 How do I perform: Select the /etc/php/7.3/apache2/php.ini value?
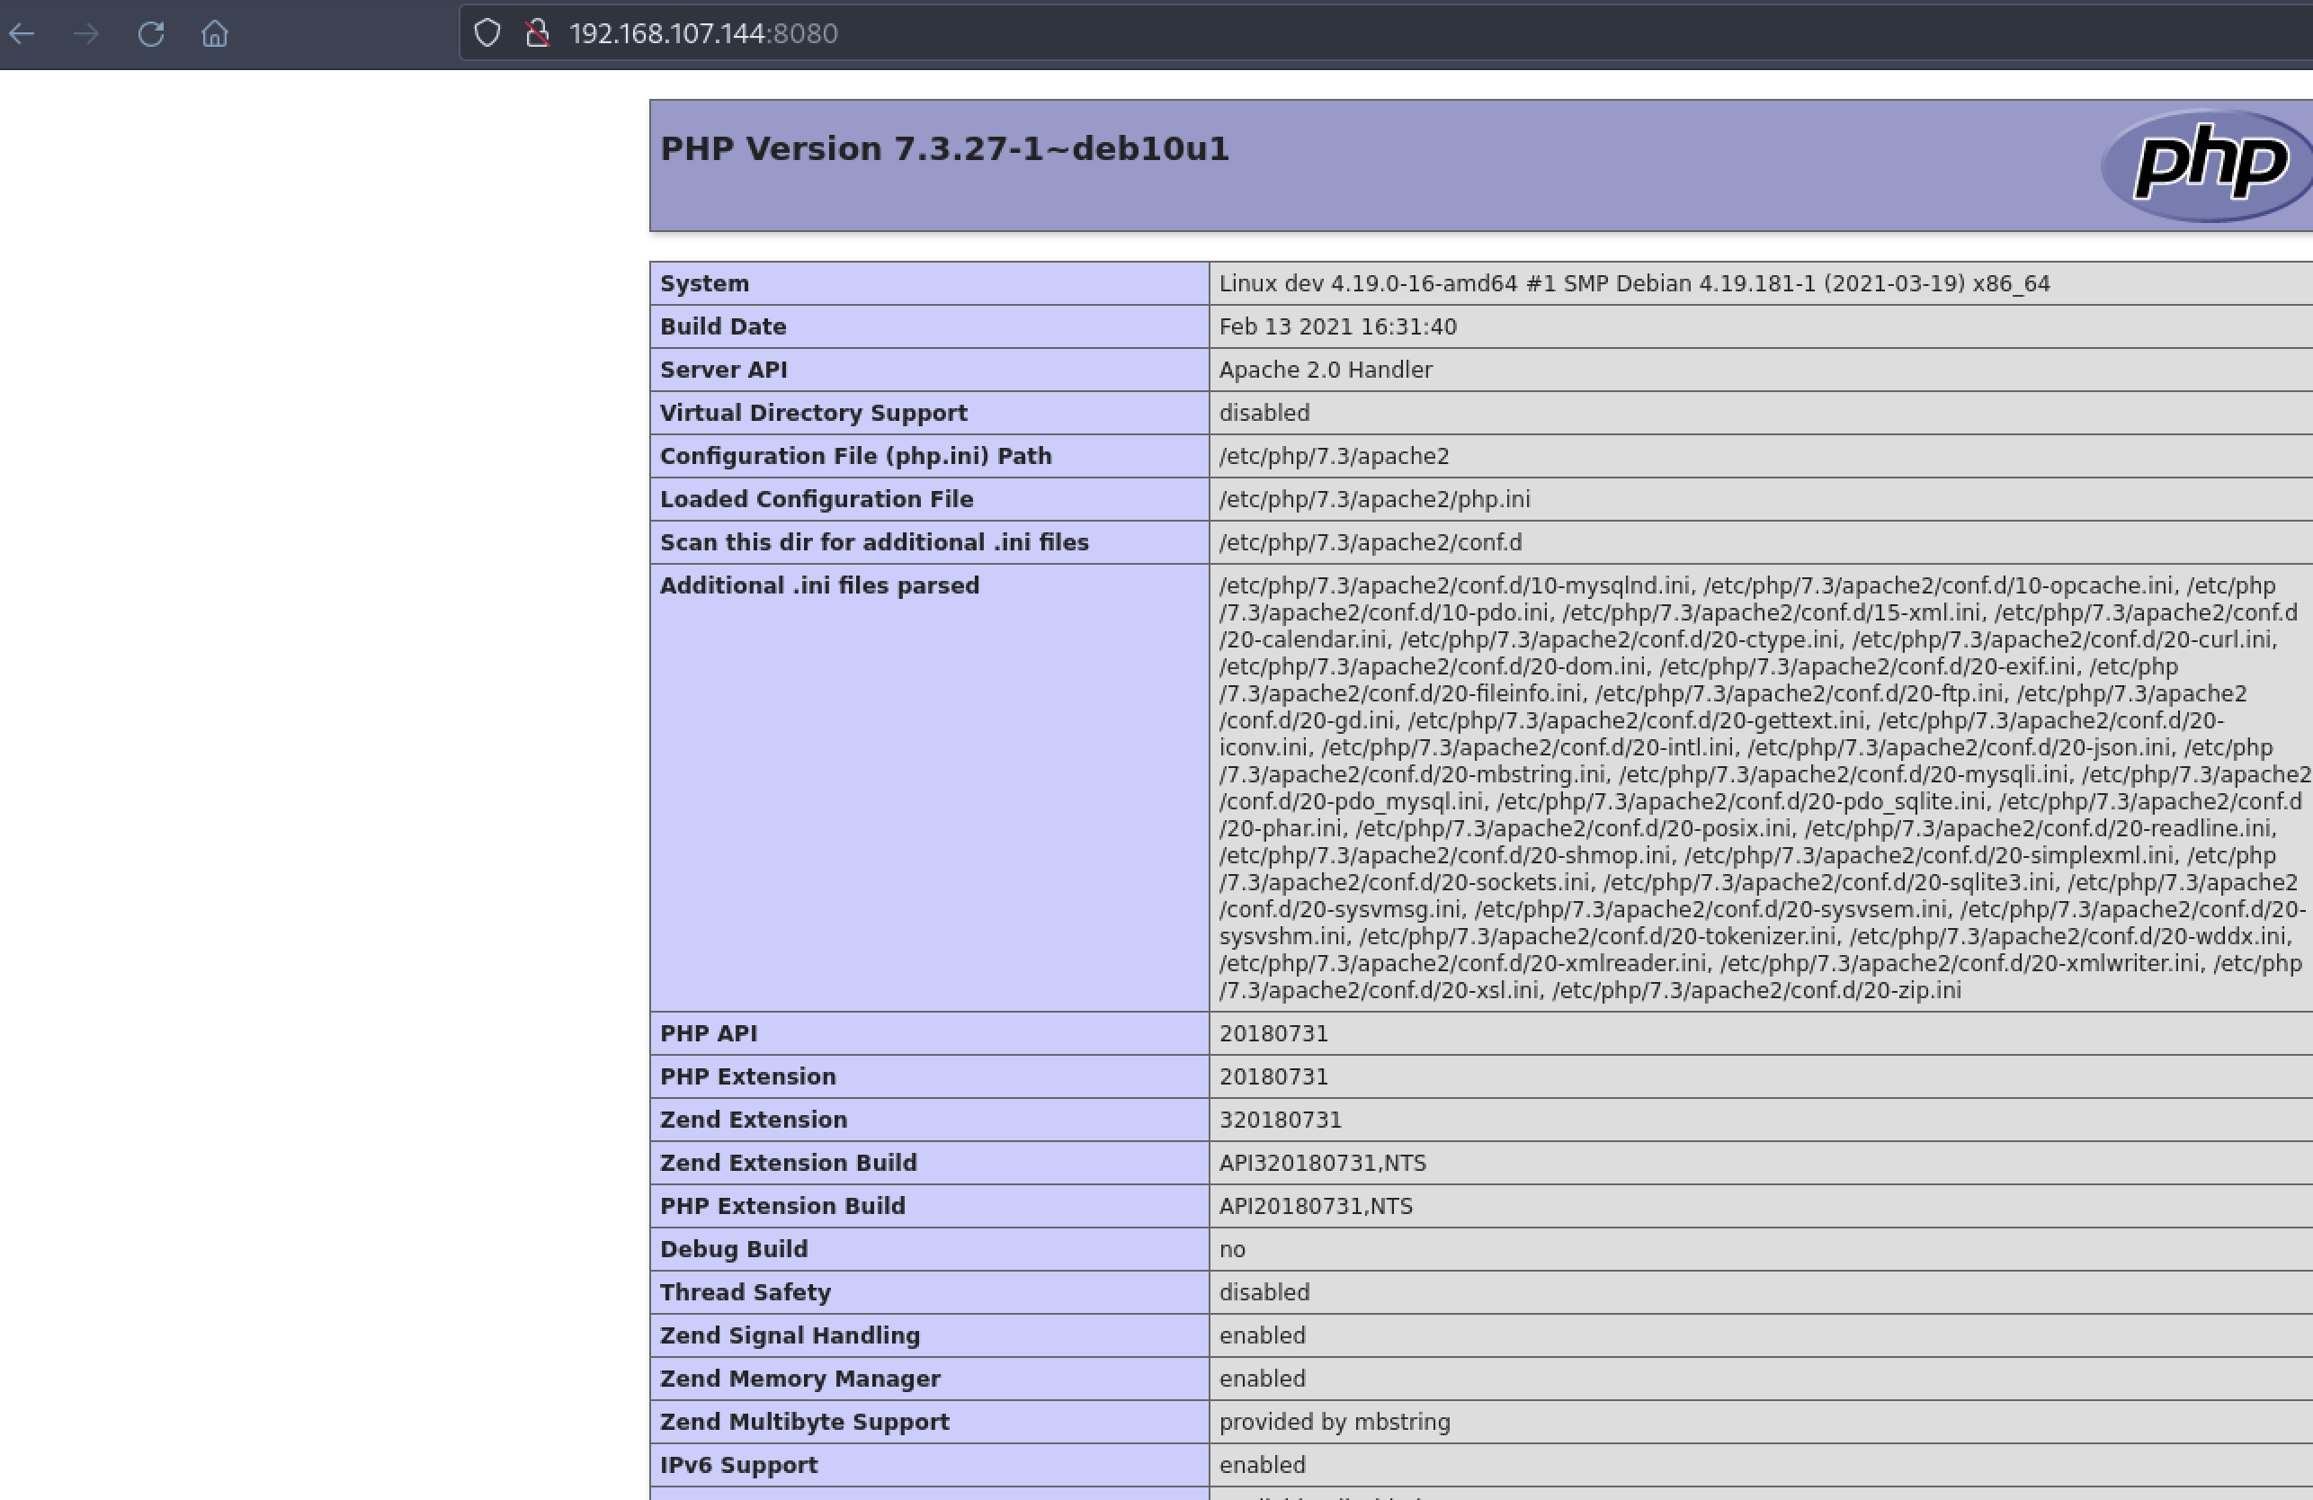tap(1374, 500)
